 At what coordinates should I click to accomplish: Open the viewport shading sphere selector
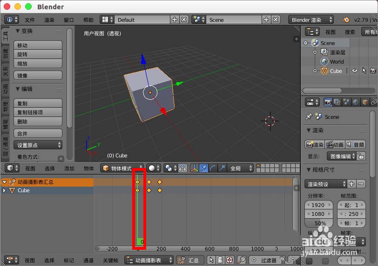coord(154,168)
